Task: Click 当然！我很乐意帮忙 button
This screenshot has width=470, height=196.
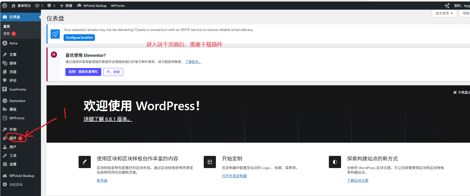Action: pos(83,72)
